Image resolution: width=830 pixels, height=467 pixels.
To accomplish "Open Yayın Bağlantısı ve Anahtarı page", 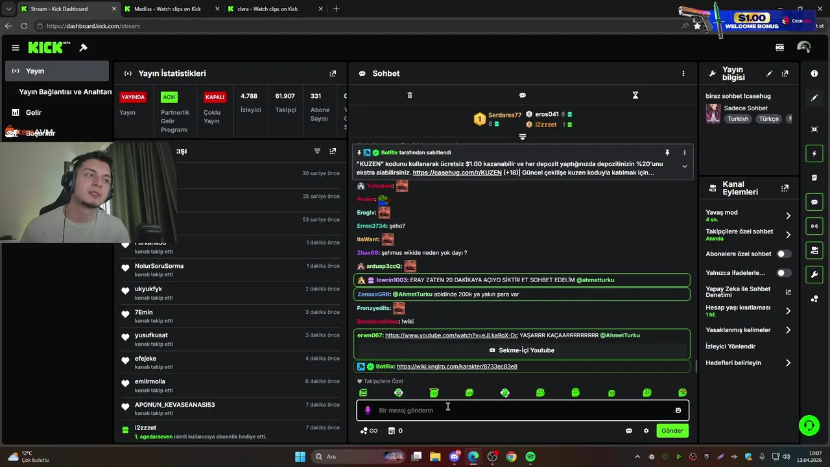I will [65, 92].
